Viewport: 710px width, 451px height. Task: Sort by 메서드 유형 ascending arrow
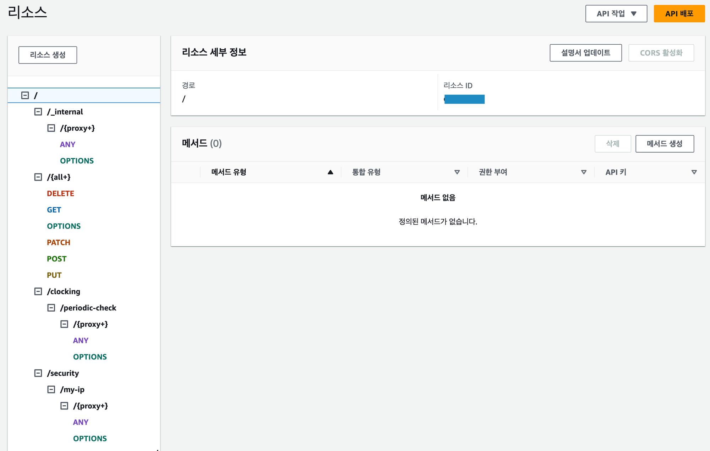pos(330,172)
